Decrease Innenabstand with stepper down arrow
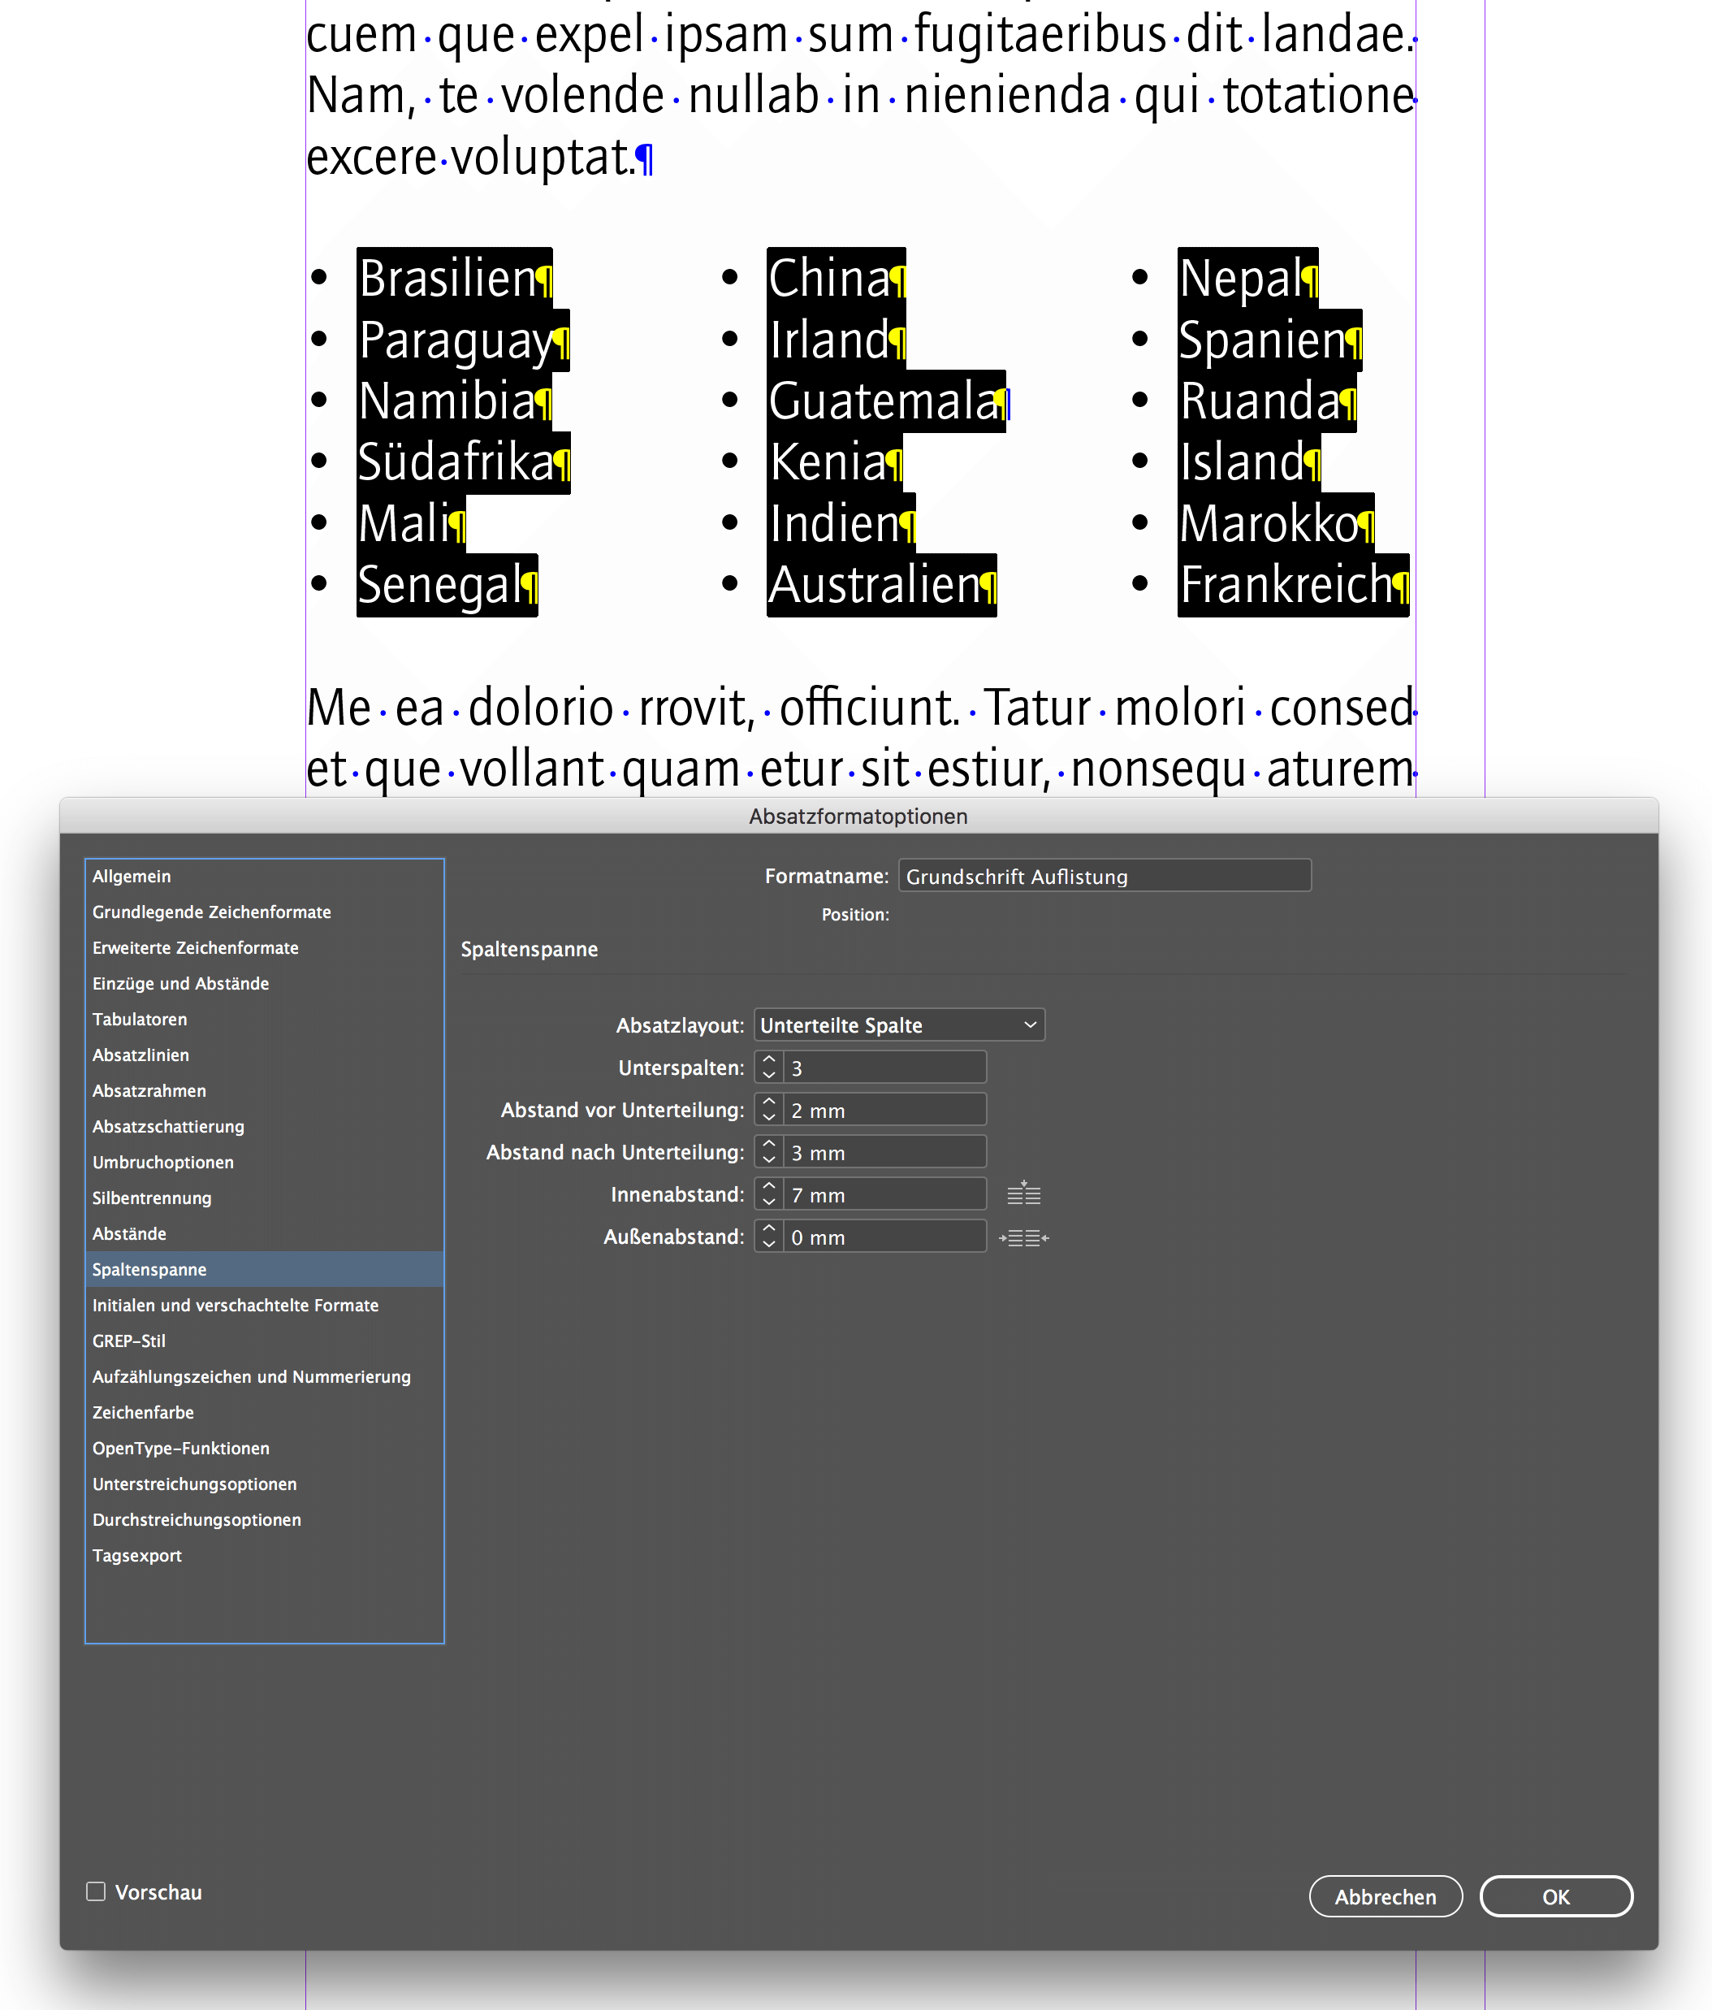 point(769,1202)
